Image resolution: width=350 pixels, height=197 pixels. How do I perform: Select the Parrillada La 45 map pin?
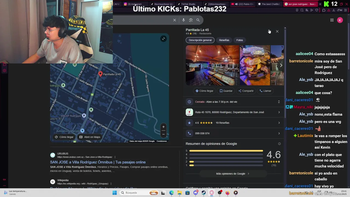[x=100, y=74]
